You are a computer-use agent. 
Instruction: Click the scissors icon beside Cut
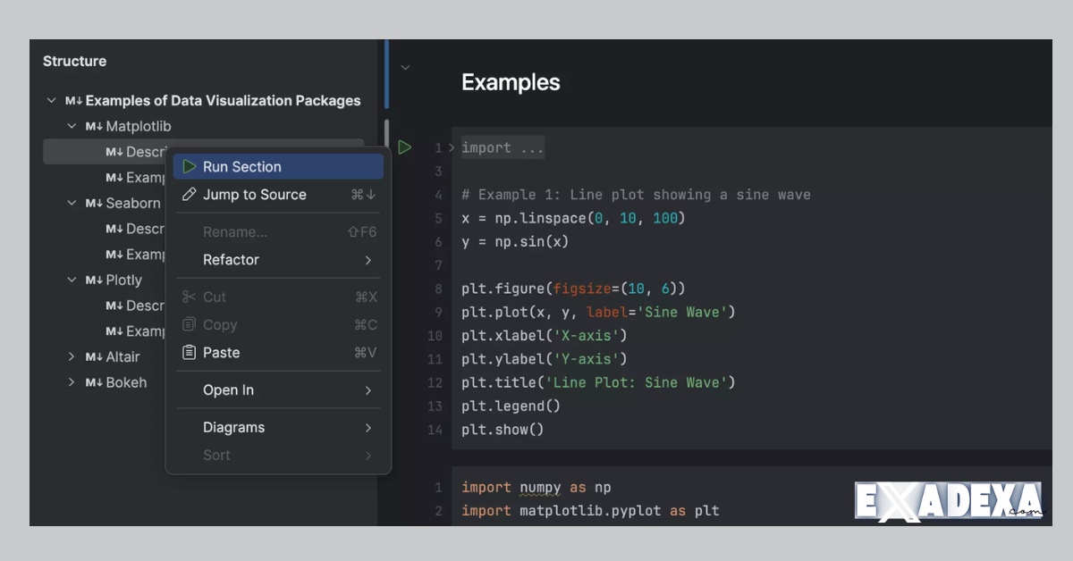tap(189, 296)
